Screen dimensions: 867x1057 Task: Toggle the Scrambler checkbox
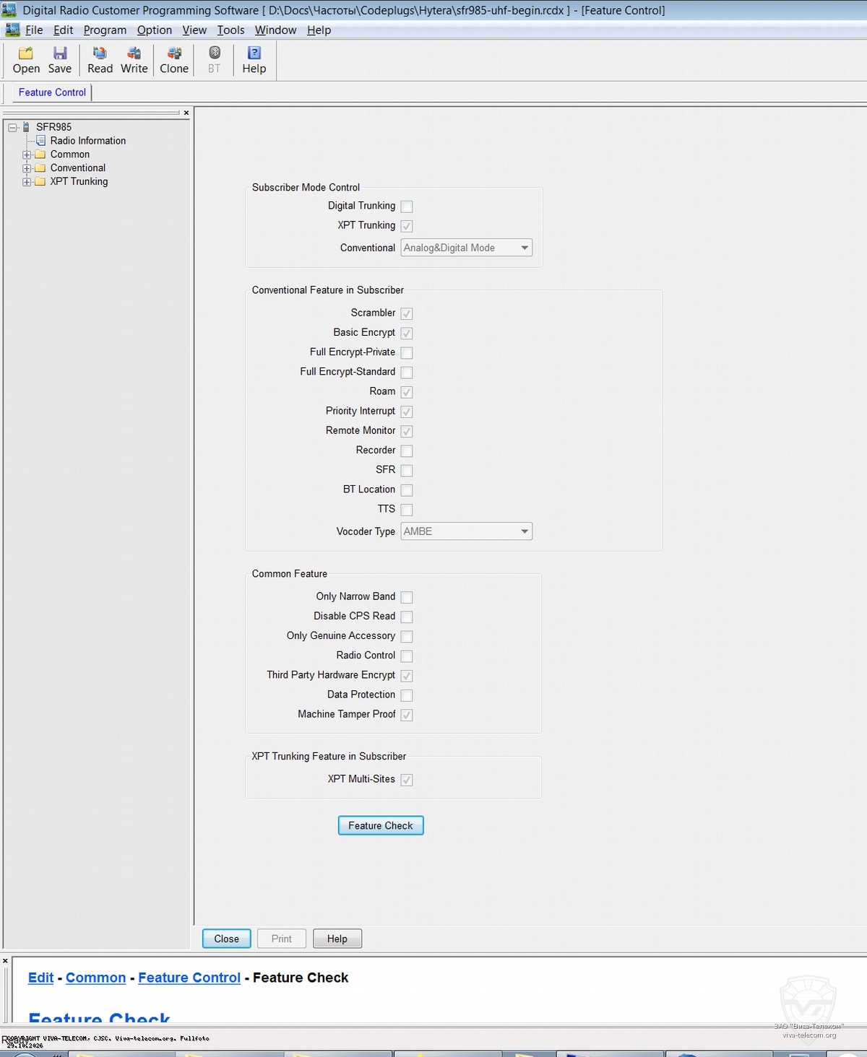pyautogui.click(x=407, y=313)
